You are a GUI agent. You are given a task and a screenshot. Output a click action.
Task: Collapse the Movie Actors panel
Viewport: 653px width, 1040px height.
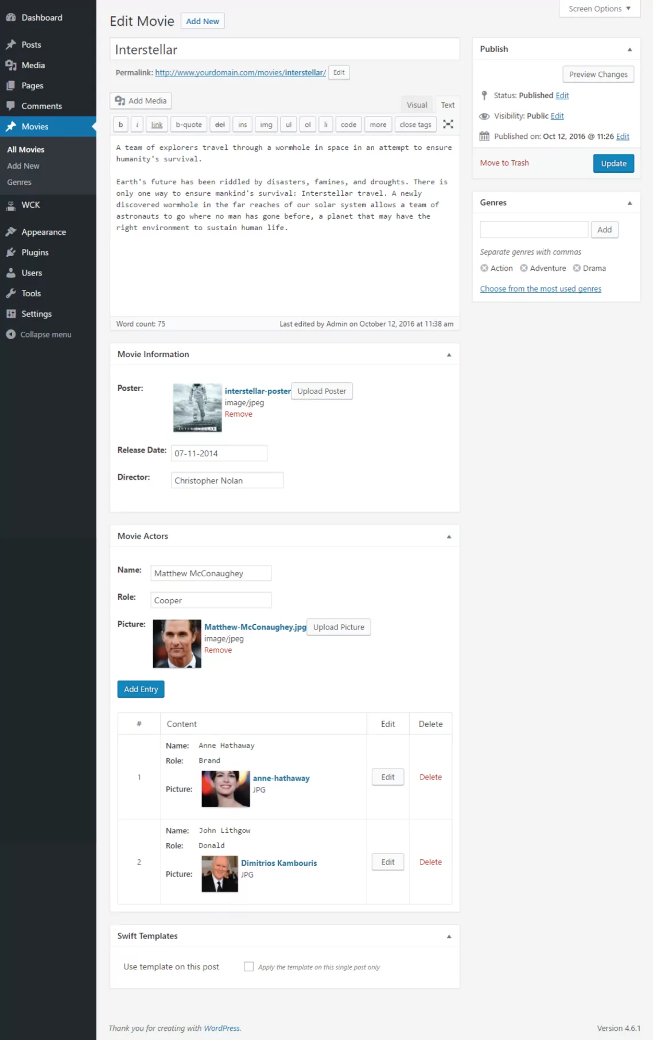449,537
